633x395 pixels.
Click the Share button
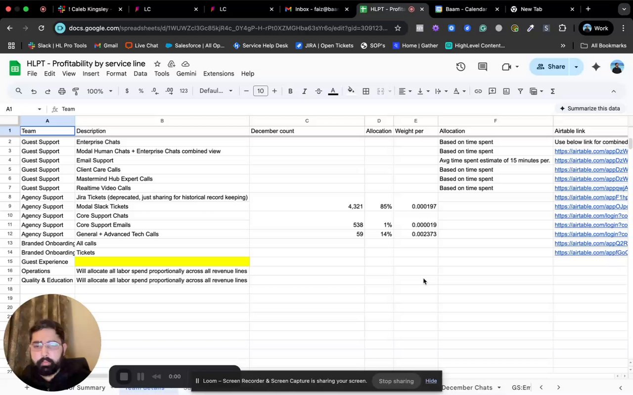click(550, 67)
